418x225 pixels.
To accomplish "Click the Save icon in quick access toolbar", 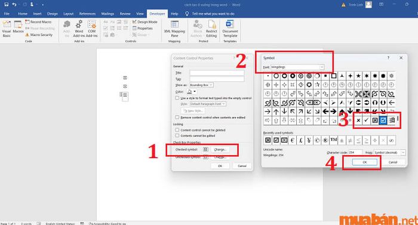I will pos(7,5).
